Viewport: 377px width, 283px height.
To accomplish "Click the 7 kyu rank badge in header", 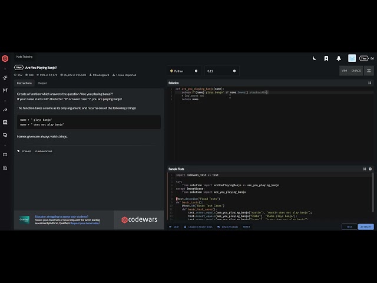I will [x=363, y=58].
